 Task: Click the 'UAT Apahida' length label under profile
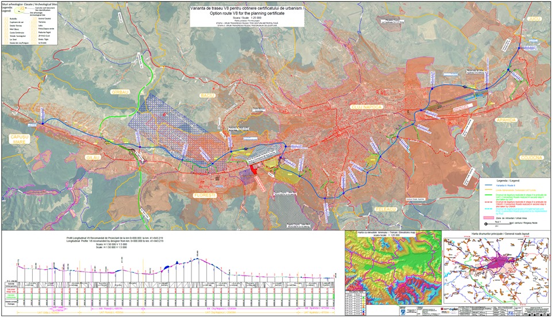point(316,313)
